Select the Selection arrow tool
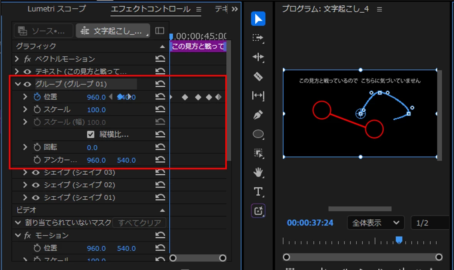 click(x=258, y=19)
